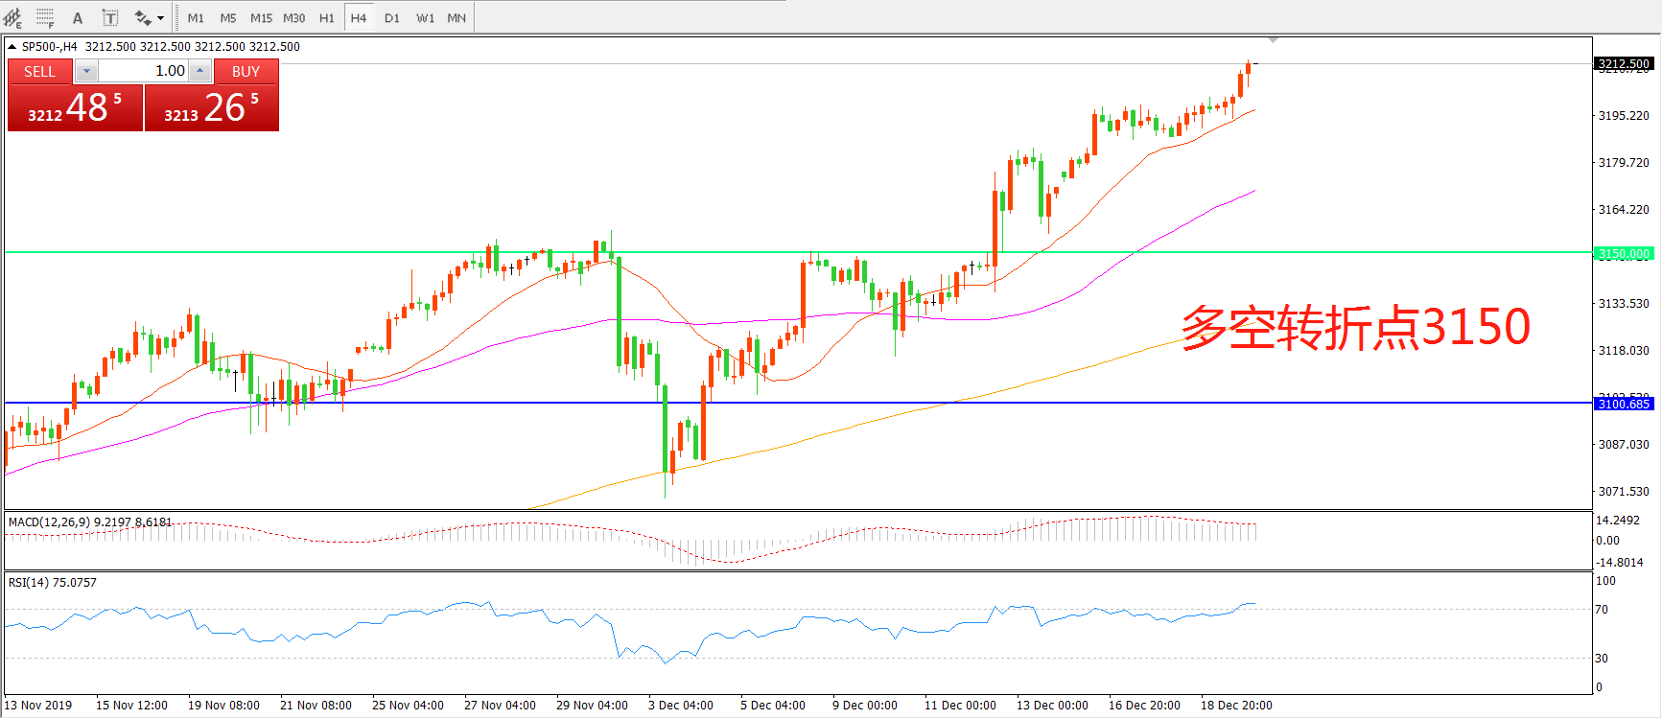This screenshot has height=719, width=1662.
Task: Click the Arrows objects tool icon
Action: (x=143, y=17)
